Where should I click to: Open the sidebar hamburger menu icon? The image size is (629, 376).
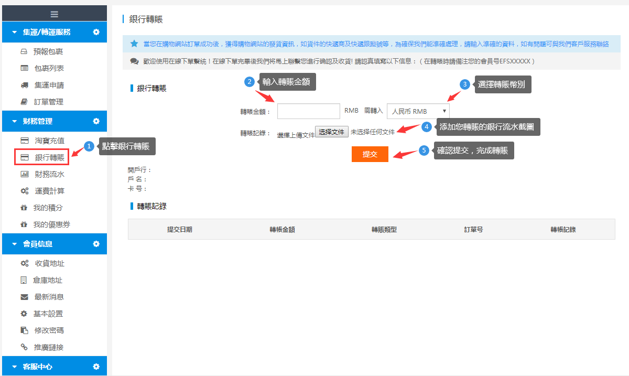[54, 13]
